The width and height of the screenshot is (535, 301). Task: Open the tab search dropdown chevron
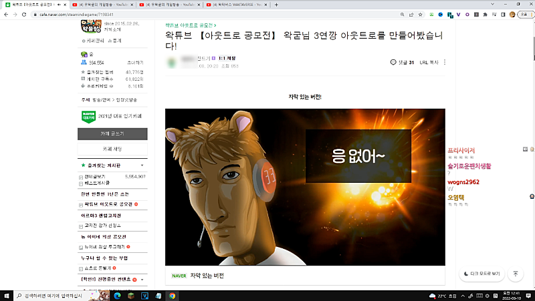tap(492, 4)
